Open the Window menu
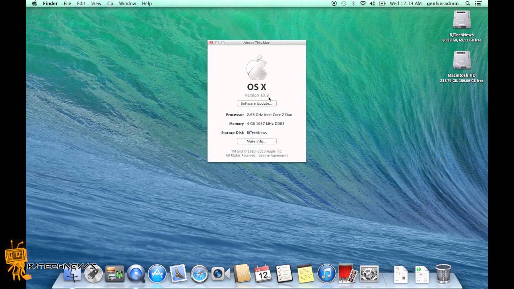514x289 pixels. tap(127, 4)
